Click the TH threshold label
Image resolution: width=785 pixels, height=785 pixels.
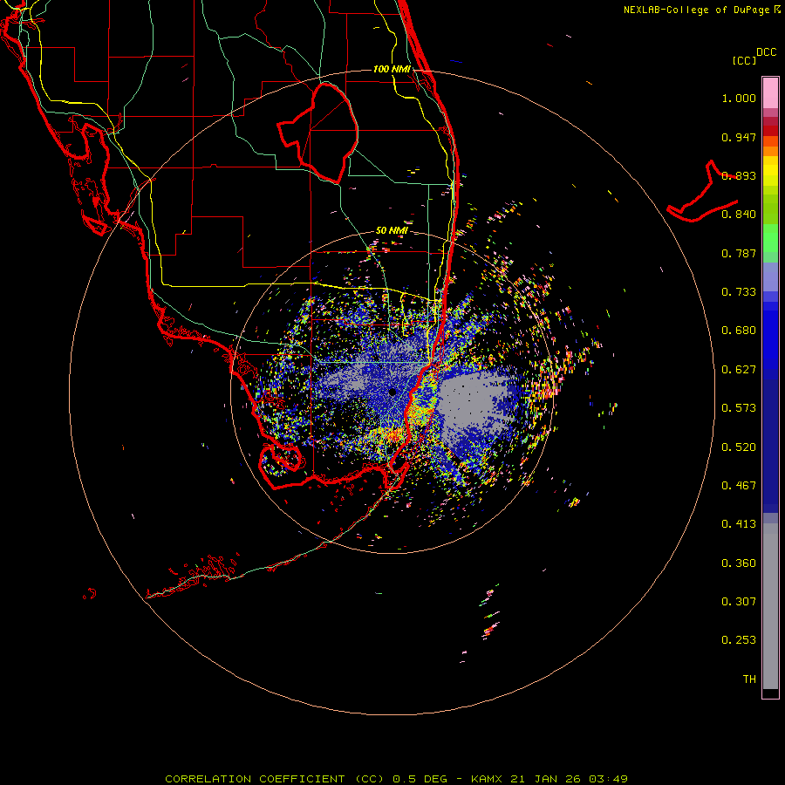pos(749,679)
